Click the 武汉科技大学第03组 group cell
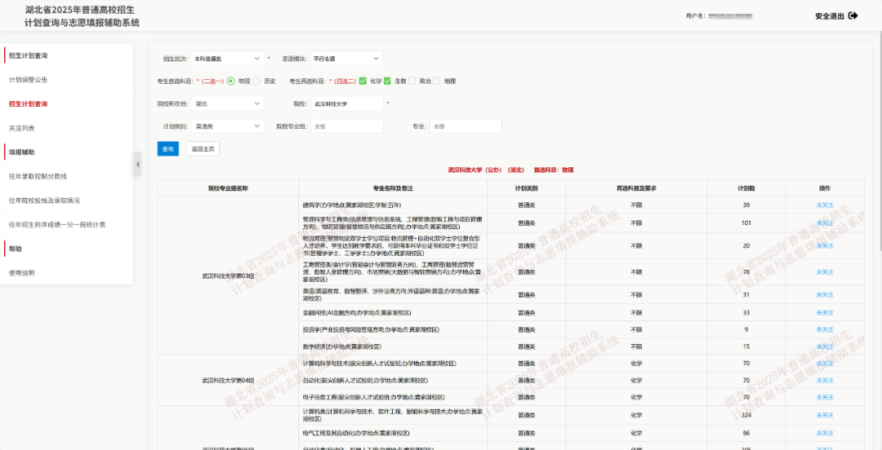This screenshot has width=882, height=450. pyautogui.click(x=228, y=276)
